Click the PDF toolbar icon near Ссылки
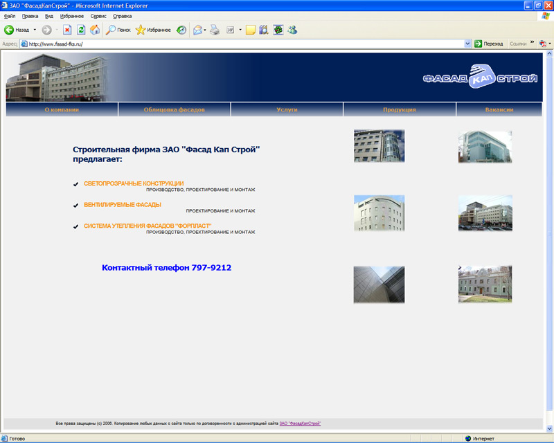 pyautogui.click(x=543, y=44)
